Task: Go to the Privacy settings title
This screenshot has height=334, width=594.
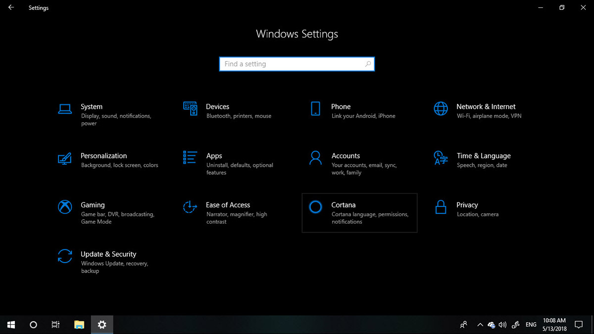Action: coord(467,205)
